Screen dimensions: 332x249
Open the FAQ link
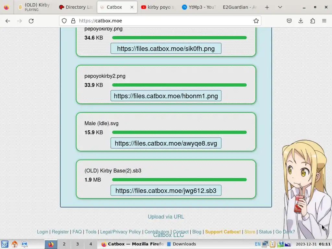[x=77, y=231]
